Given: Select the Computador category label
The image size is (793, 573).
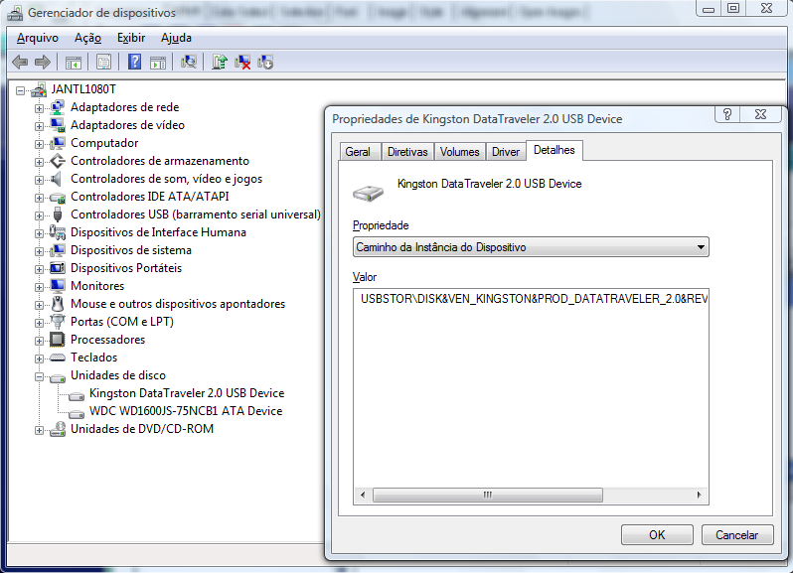Looking at the screenshot, I should pos(104,143).
